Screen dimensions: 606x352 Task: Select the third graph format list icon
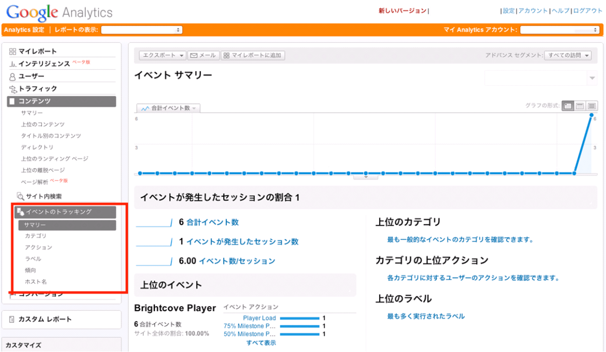[x=592, y=106]
